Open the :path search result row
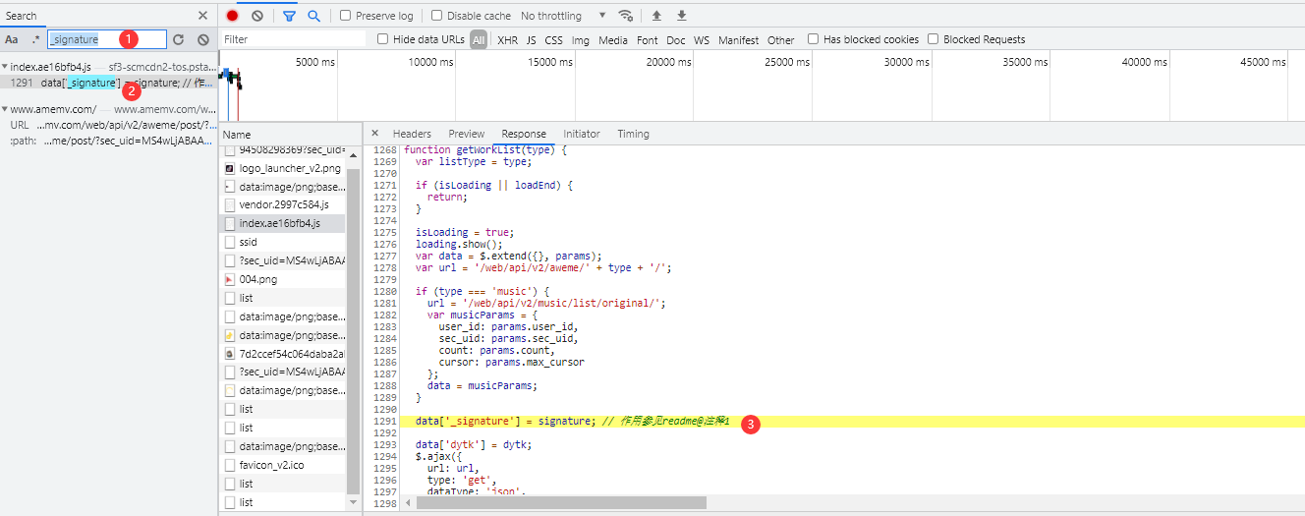 (x=108, y=141)
